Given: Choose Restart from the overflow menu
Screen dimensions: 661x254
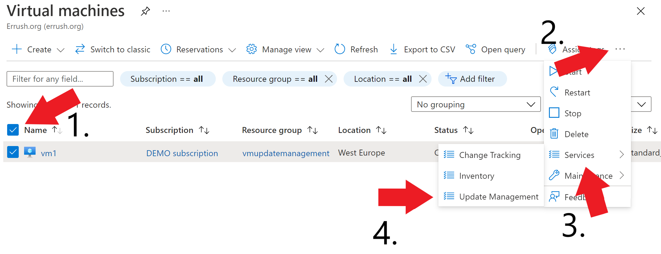Looking at the screenshot, I should click(577, 92).
